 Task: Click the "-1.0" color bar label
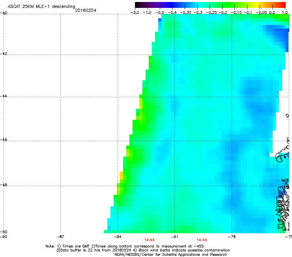[x=147, y=13]
